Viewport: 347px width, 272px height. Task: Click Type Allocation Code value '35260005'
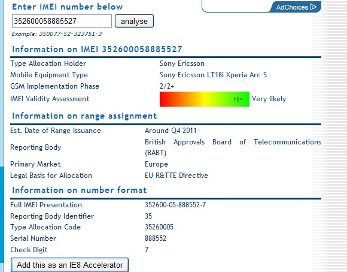pos(159,227)
